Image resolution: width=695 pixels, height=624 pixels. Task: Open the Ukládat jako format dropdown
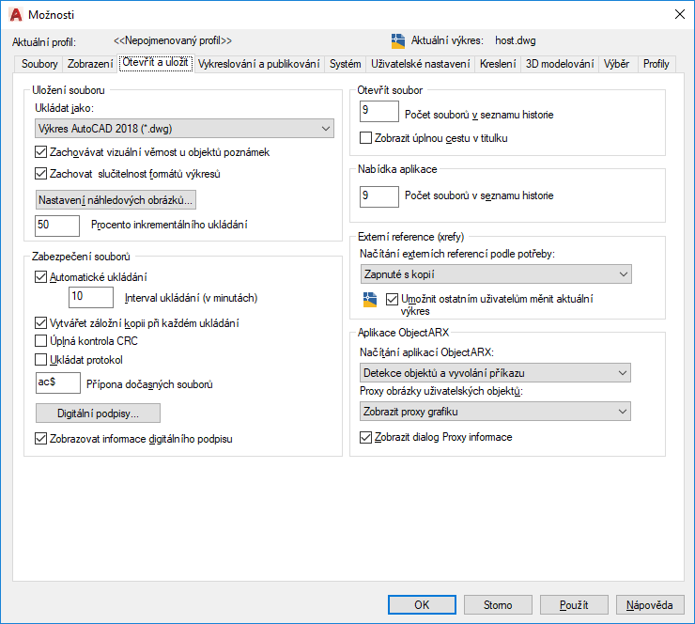tap(184, 128)
